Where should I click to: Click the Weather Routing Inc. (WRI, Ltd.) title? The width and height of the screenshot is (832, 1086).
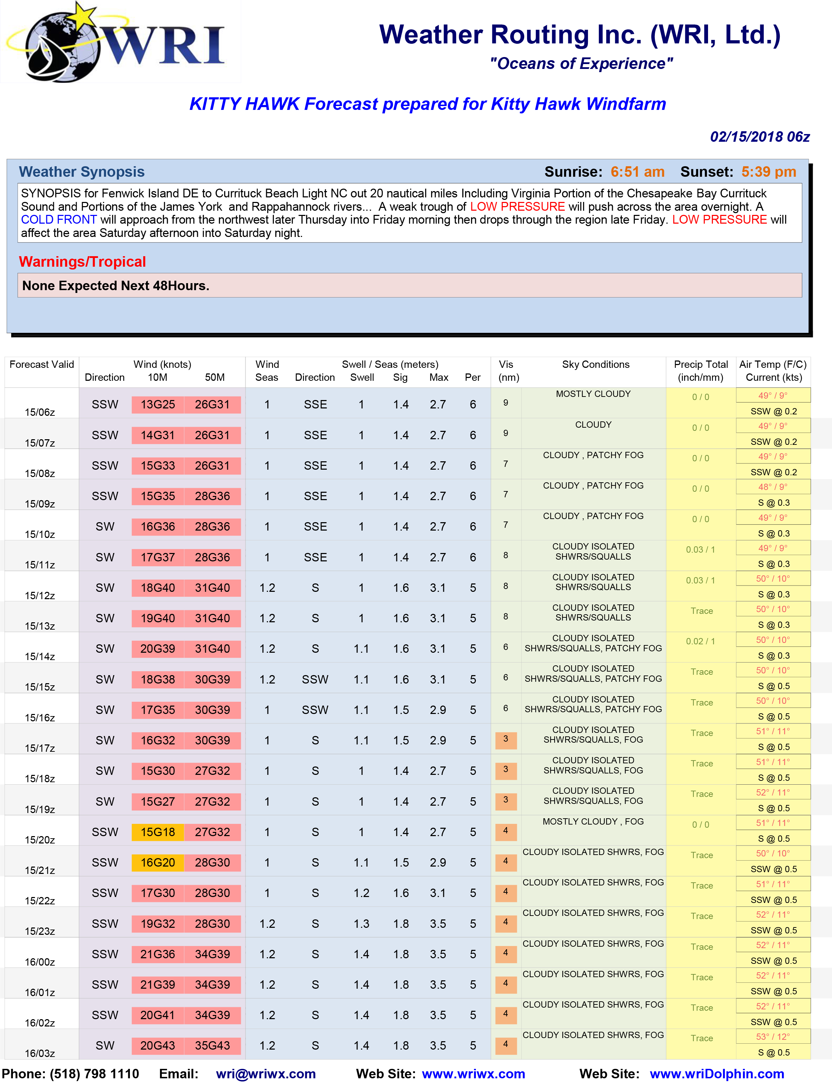click(580, 35)
